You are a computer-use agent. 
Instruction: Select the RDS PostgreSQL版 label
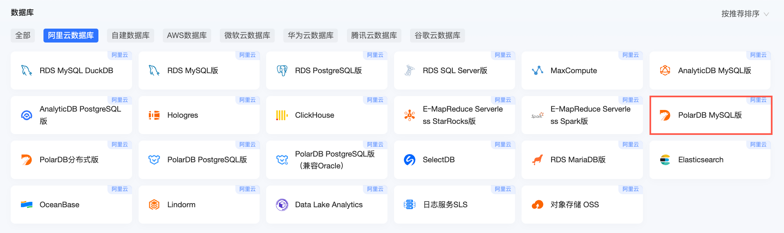coord(328,71)
